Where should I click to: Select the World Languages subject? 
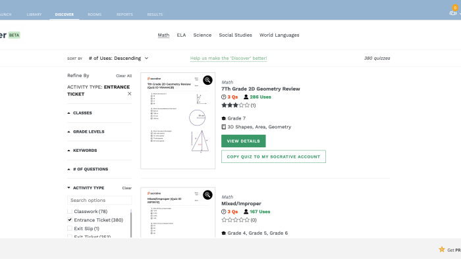[x=279, y=35]
